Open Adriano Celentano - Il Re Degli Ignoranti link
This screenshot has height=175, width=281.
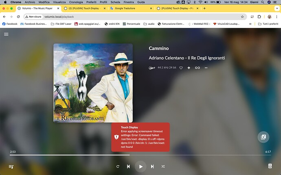187,58
